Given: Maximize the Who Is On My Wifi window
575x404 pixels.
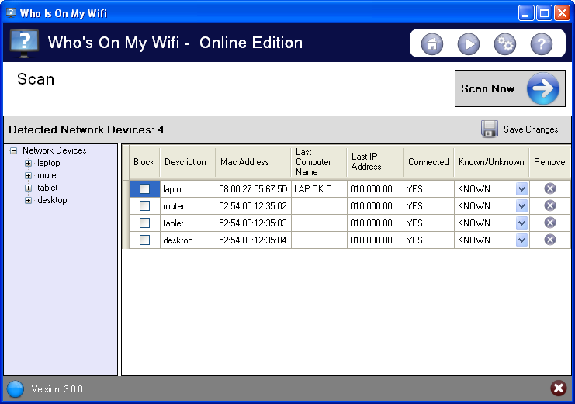Looking at the screenshot, I should tap(544, 13).
